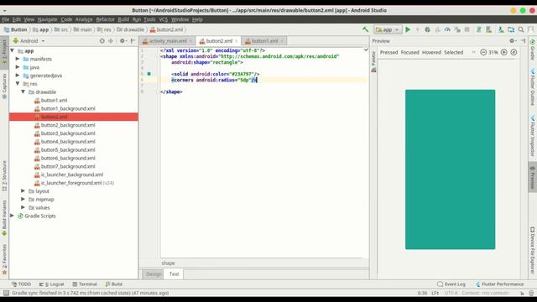
Task: Open the app run configuration dropdown
Action: (x=388, y=30)
